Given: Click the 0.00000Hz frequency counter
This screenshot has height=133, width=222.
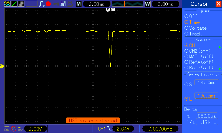Looking at the screenshot, I should tap(160, 129).
